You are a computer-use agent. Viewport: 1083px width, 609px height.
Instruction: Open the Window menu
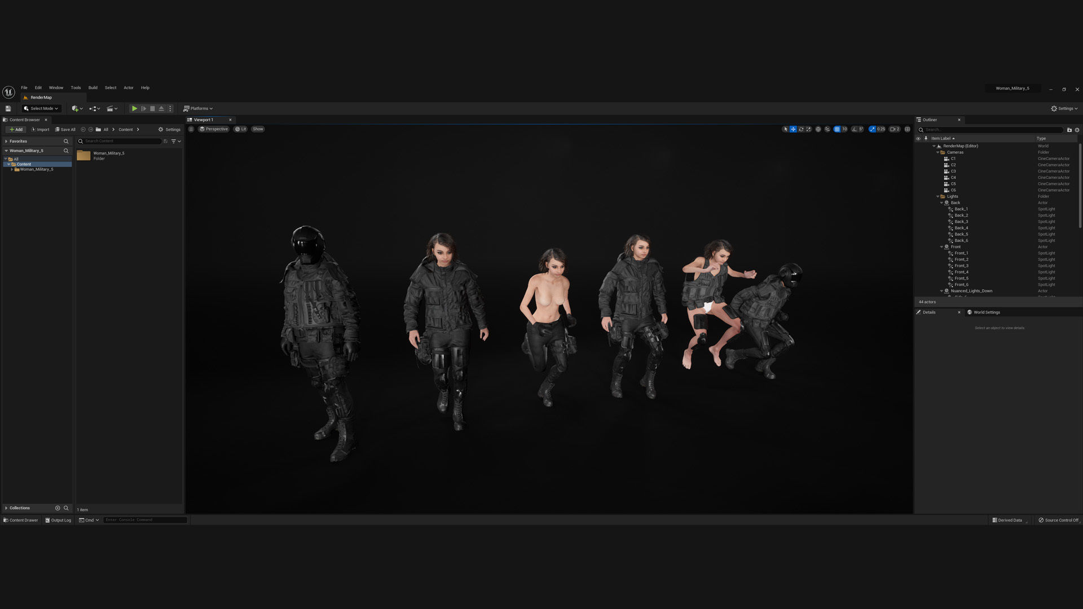56,87
